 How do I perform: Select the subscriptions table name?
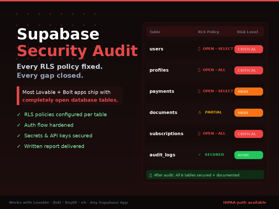[166, 134]
